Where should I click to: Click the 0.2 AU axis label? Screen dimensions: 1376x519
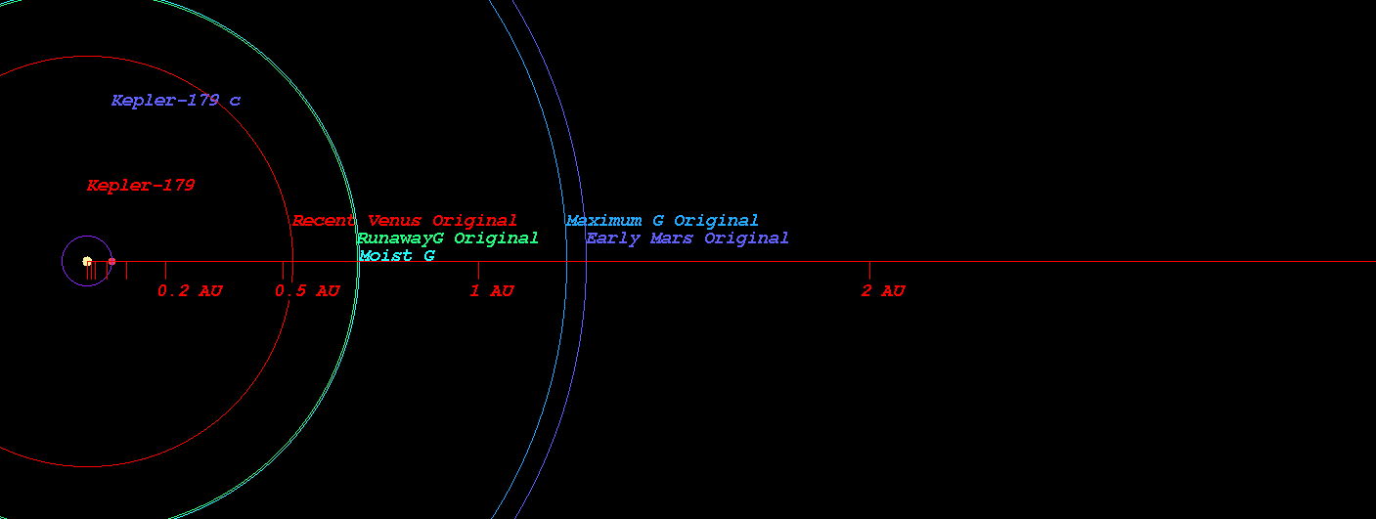[x=190, y=291]
